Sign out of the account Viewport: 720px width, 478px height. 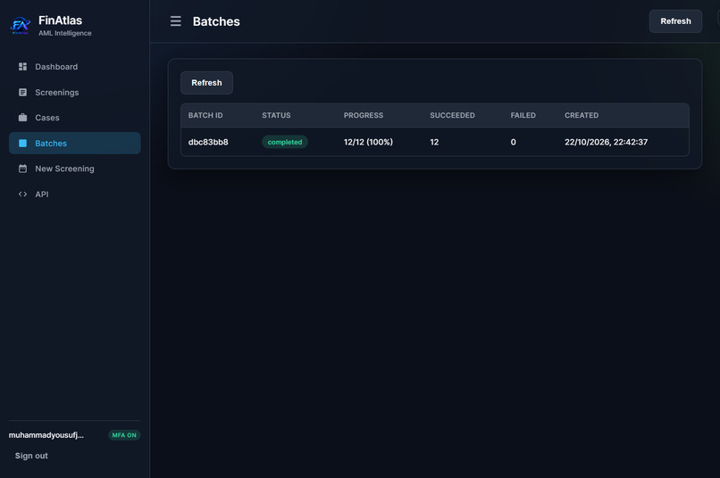[31, 456]
